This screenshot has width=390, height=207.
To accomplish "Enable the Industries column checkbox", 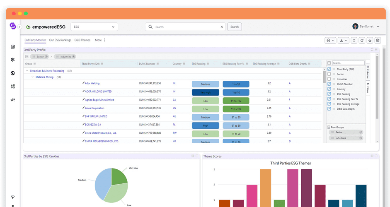I will (329, 79).
